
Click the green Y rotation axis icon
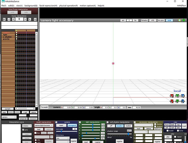click(x=177, y=96)
